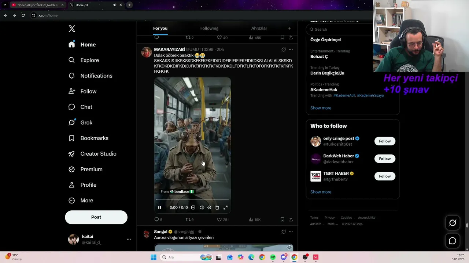View analytics showing 19K views
The height and width of the screenshot is (263, 469).
[254, 220]
